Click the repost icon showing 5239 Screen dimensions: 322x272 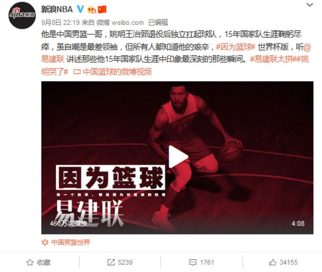pyautogui.click(x=111, y=262)
